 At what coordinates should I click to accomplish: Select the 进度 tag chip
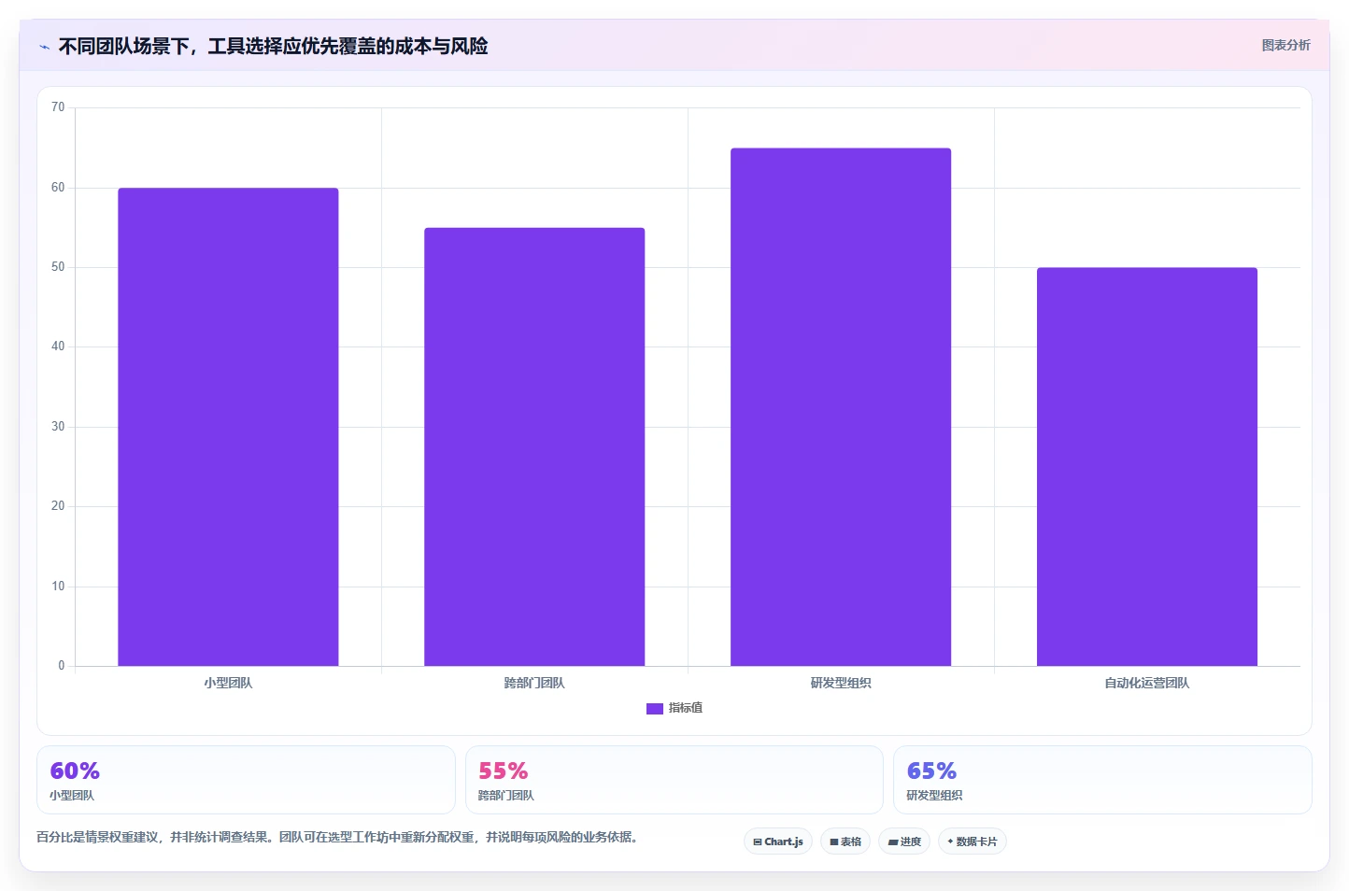tap(904, 841)
